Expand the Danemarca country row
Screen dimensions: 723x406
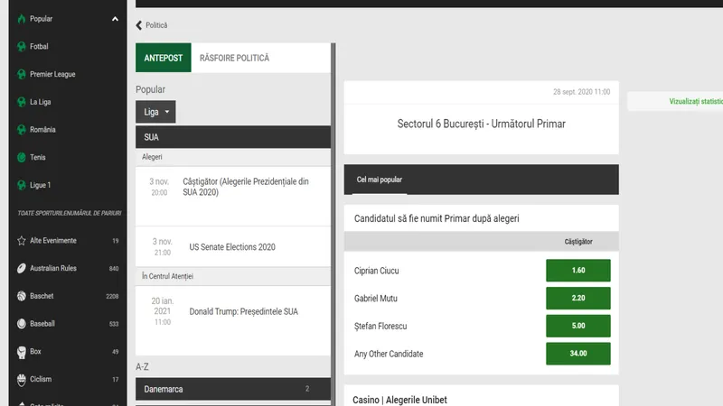(232, 389)
